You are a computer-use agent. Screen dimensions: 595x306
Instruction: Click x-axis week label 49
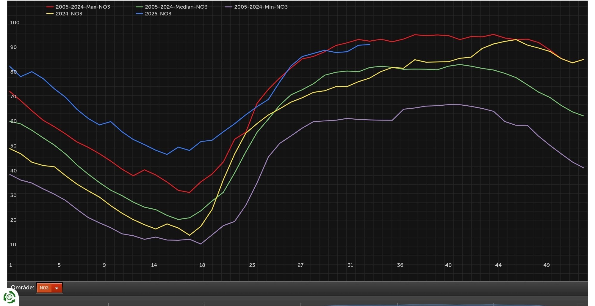tap(547, 265)
